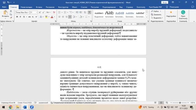Align text left icon
The height and width of the screenshot is (110, 196).
[59, 17]
